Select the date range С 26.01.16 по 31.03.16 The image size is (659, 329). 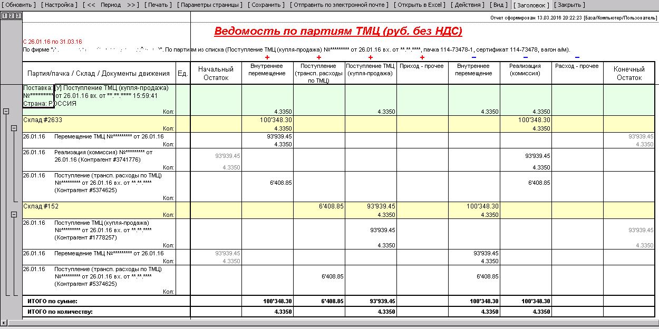[x=52, y=42]
